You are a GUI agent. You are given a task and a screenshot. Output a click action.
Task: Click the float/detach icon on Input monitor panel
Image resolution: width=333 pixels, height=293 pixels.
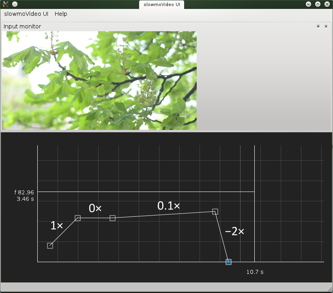click(x=318, y=26)
